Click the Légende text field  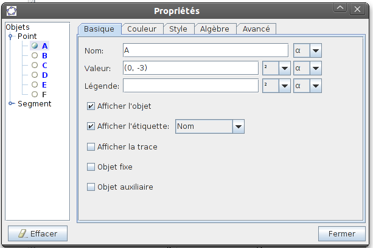coord(190,86)
